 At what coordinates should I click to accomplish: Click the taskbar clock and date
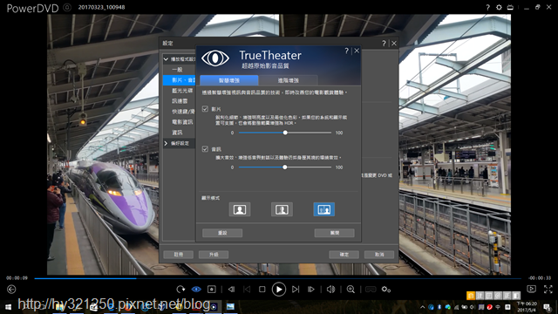(x=527, y=307)
